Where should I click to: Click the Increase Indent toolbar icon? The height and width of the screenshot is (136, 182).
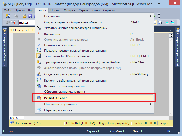coord(167,22)
